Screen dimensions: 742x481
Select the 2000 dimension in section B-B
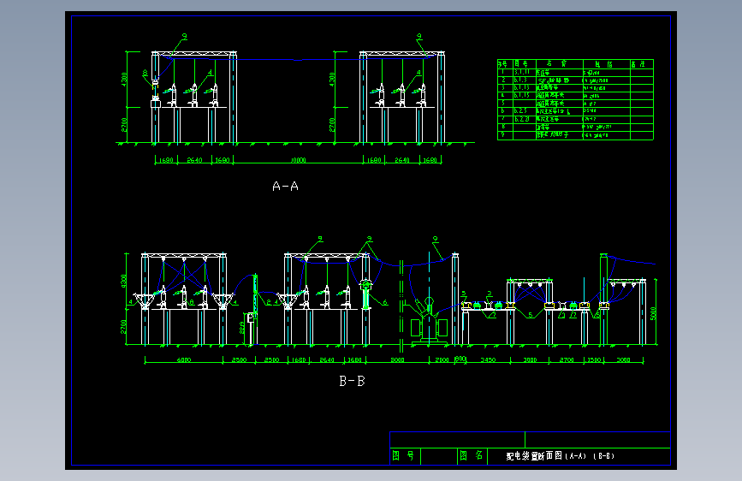tap(442, 360)
